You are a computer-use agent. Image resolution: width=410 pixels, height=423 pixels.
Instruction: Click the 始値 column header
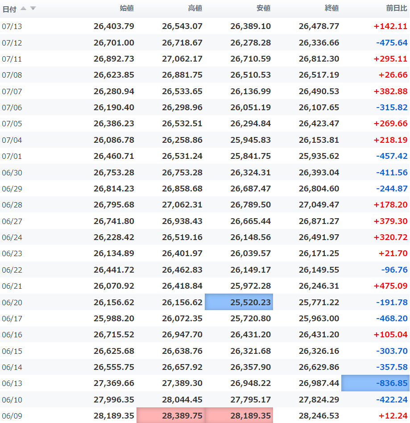(x=127, y=8)
